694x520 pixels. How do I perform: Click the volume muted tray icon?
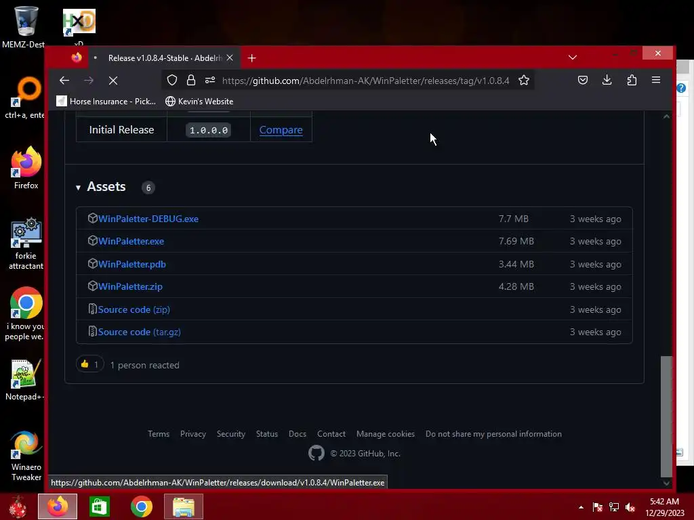click(630, 507)
